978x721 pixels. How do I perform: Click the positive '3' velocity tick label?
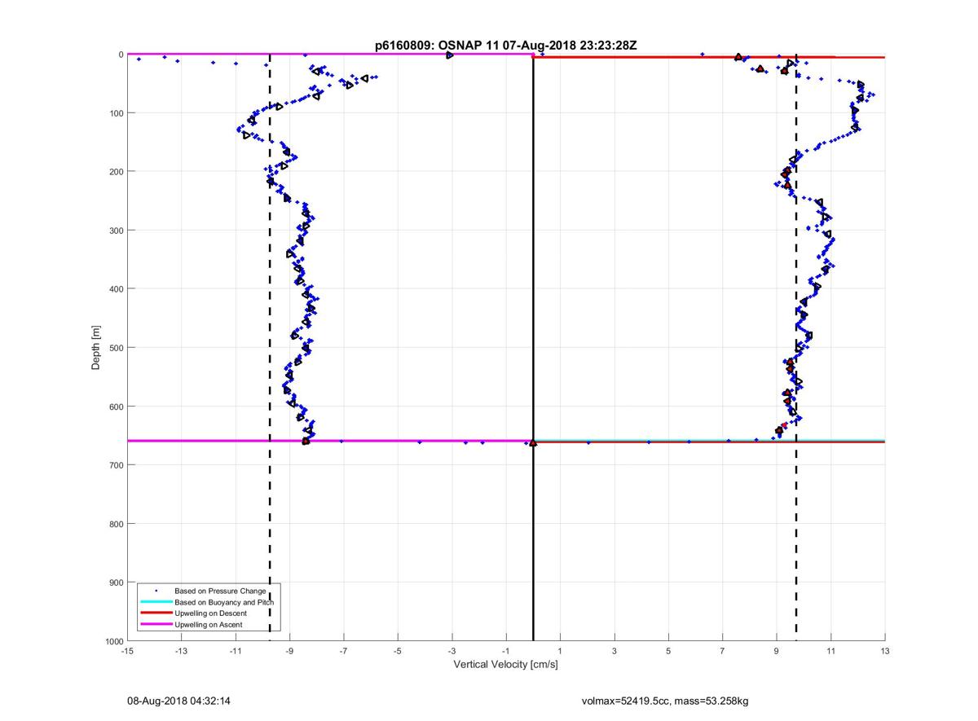(615, 651)
